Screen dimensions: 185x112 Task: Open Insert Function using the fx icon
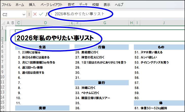(x=46, y=14)
